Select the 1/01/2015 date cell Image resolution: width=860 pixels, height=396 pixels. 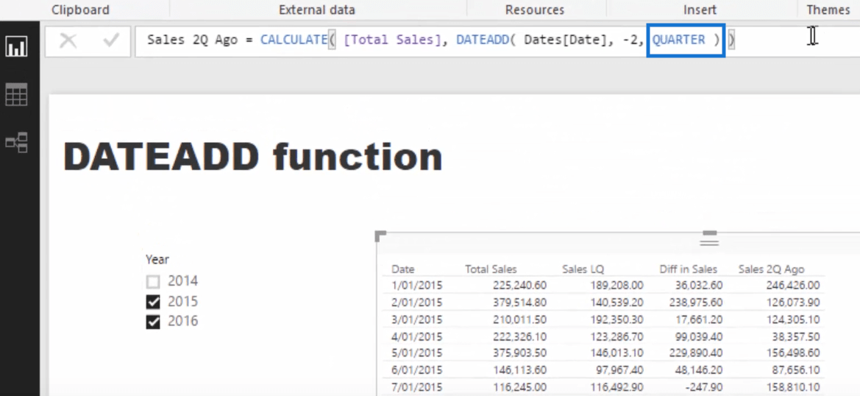point(417,285)
